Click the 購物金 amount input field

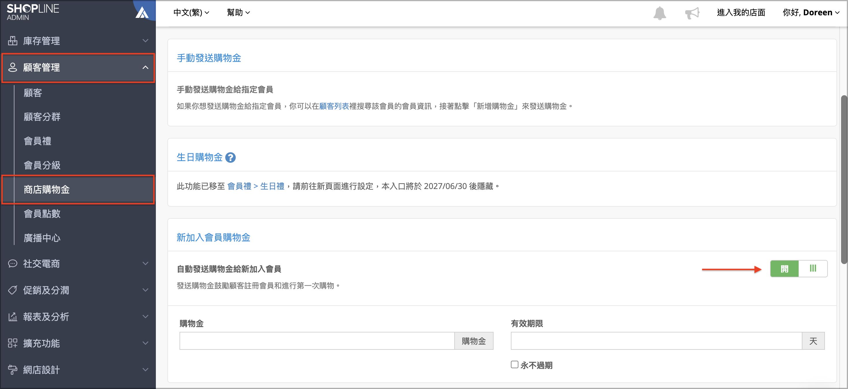pyautogui.click(x=317, y=341)
